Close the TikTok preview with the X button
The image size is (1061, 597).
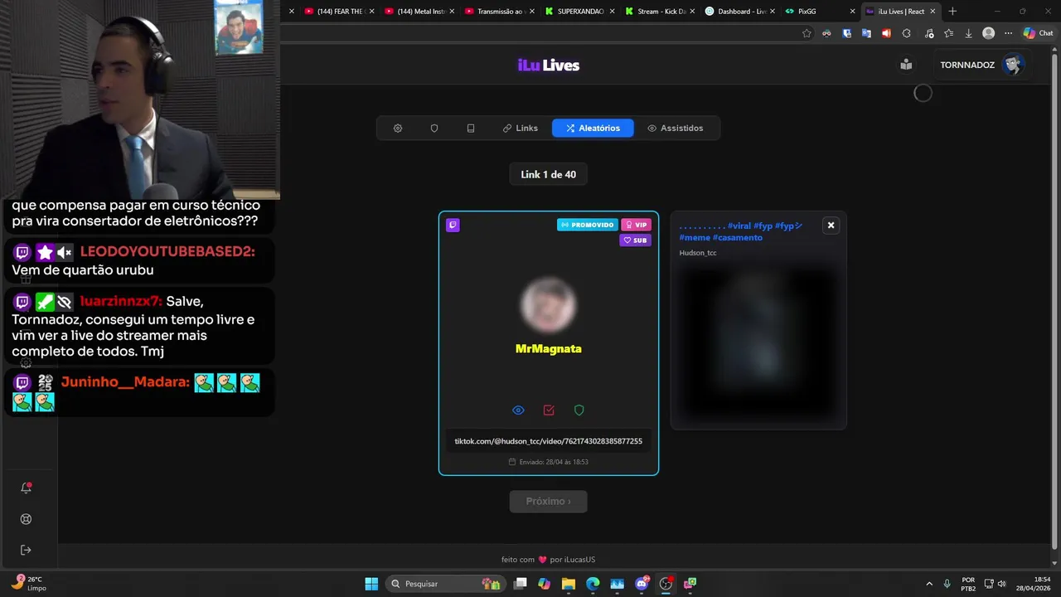coord(831,226)
